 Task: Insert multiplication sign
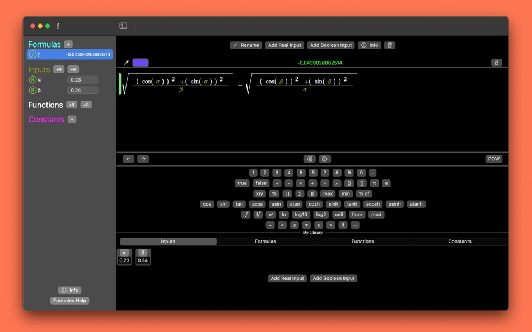pos(300,183)
